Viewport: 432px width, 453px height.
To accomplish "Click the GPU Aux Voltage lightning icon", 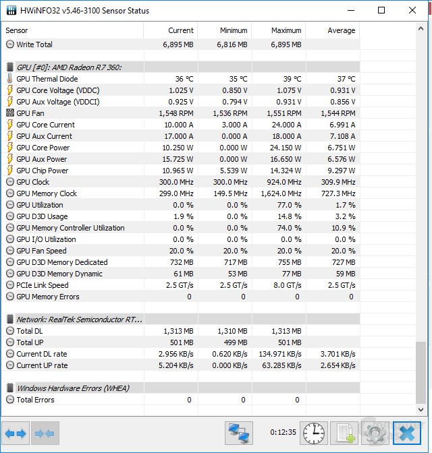I will [x=10, y=102].
